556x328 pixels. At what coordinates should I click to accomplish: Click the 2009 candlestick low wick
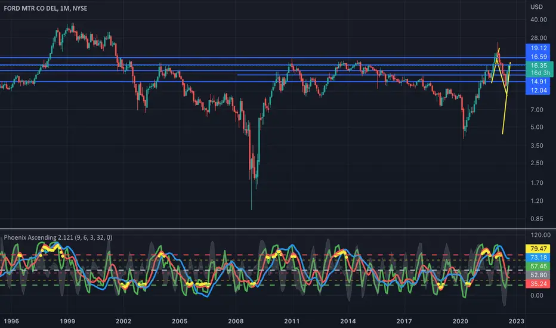click(x=251, y=195)
